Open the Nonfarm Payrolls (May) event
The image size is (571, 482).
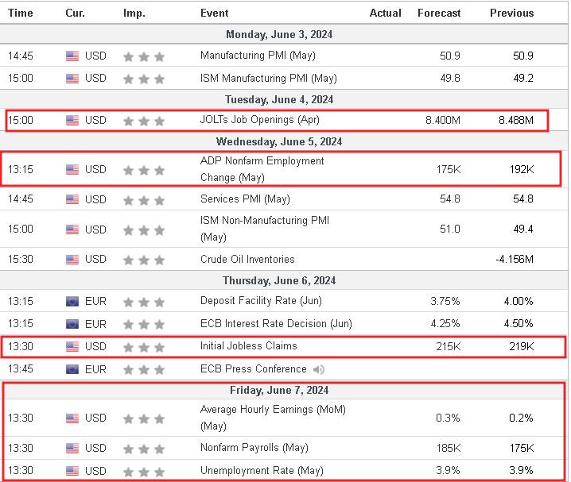click(254, 448)
